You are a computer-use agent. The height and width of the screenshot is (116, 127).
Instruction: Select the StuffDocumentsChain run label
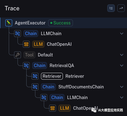(x=81, y=87)
